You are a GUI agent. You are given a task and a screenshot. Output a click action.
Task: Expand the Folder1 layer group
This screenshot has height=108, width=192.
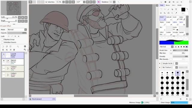coord(8,75)
